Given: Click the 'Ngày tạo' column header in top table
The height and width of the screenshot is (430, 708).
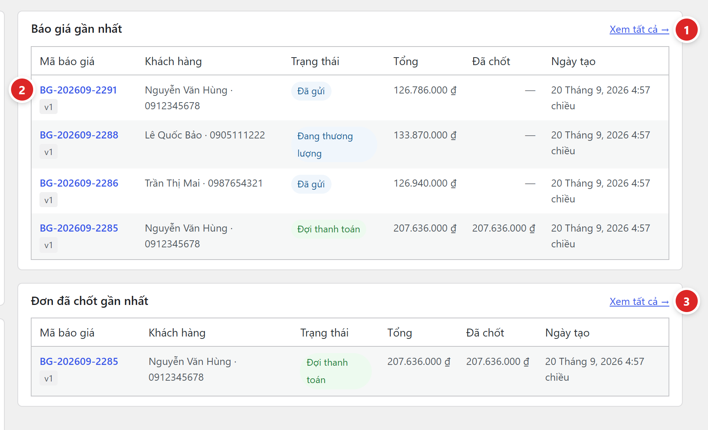Looking at the screenshot, I should [x=573, y=62].
